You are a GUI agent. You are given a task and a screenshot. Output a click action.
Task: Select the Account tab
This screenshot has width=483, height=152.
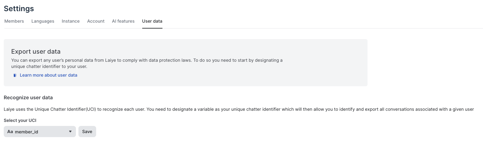click(96, 21)
